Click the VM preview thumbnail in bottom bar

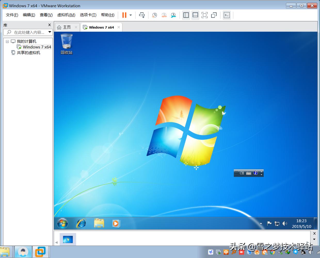(68, 240)
